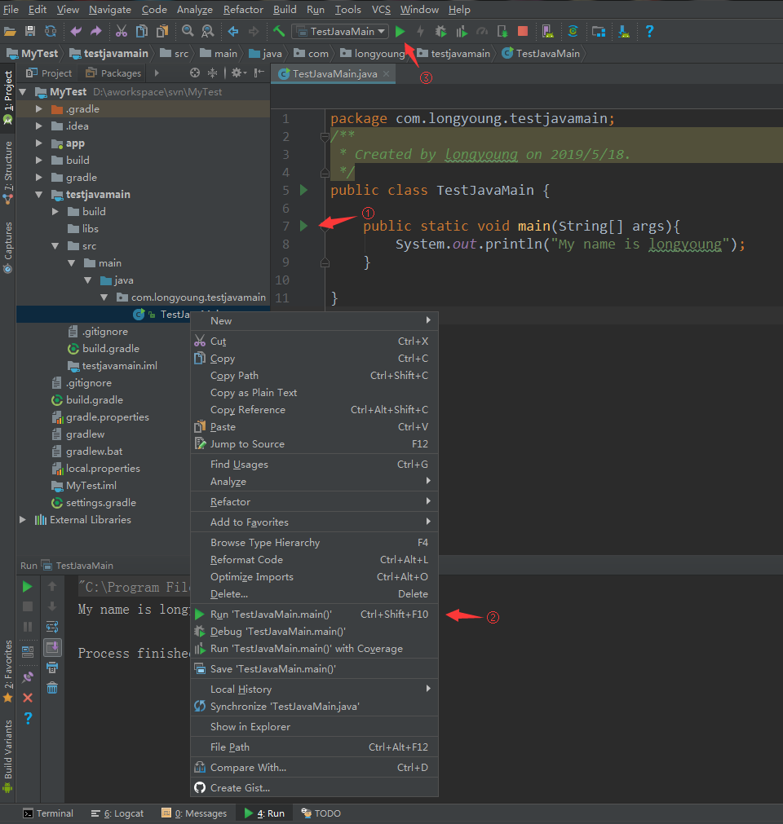Open the SDK Manager from the toolbar
Image resolution: width=783 pixels, height=824 pixels.
tap(599, 31)
